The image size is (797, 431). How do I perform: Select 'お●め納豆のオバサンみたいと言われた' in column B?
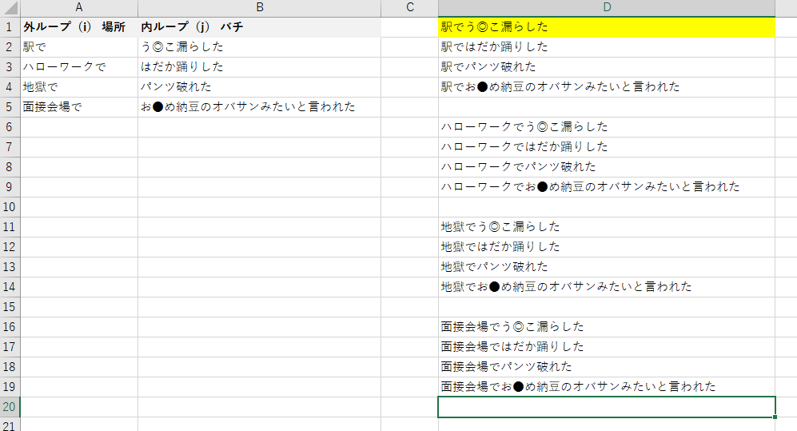(x=259, y=106)
